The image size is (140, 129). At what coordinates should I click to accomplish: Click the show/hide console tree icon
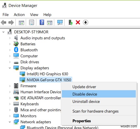coord(22,23)
